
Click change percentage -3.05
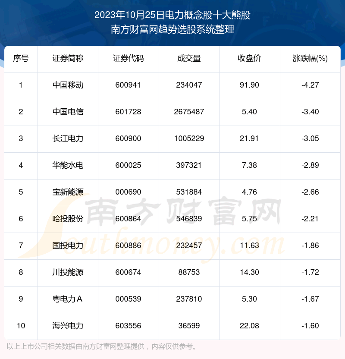coord(310,139)
